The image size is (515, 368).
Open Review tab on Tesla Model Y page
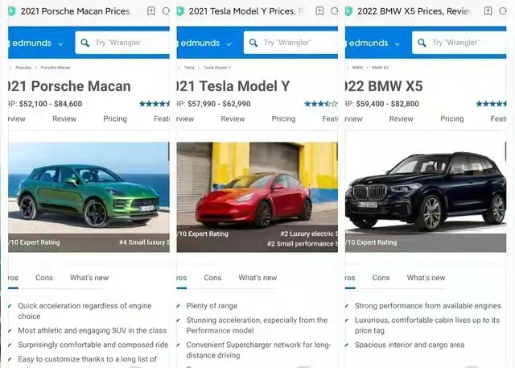pyautogui.click(x=233, y=118)
